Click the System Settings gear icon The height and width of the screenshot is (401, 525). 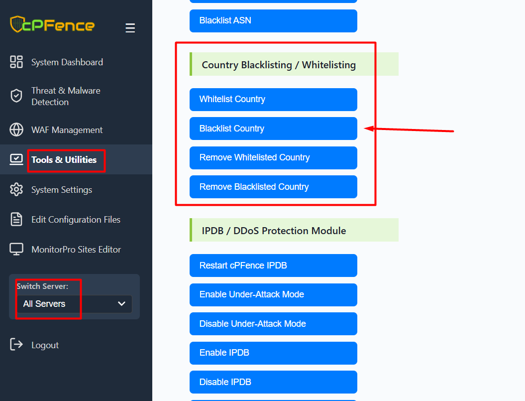pyautogui.click(x=16, y=189)
